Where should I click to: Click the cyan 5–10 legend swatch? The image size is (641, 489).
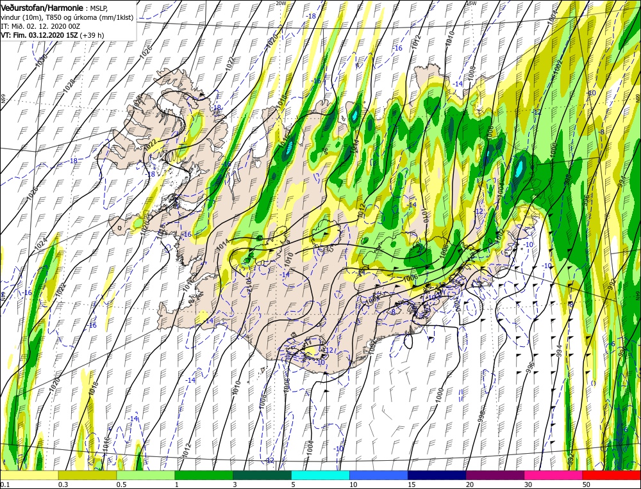tap(320, 476)
